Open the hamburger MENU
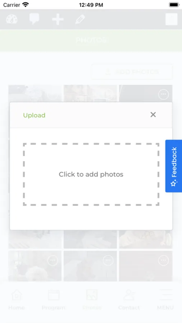The width and height of the screenshot is (182, 323). point(165,300)
